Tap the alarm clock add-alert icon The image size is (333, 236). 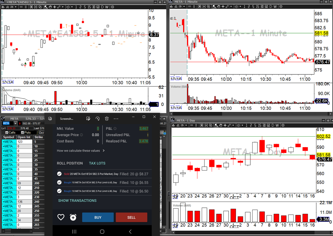73,217
